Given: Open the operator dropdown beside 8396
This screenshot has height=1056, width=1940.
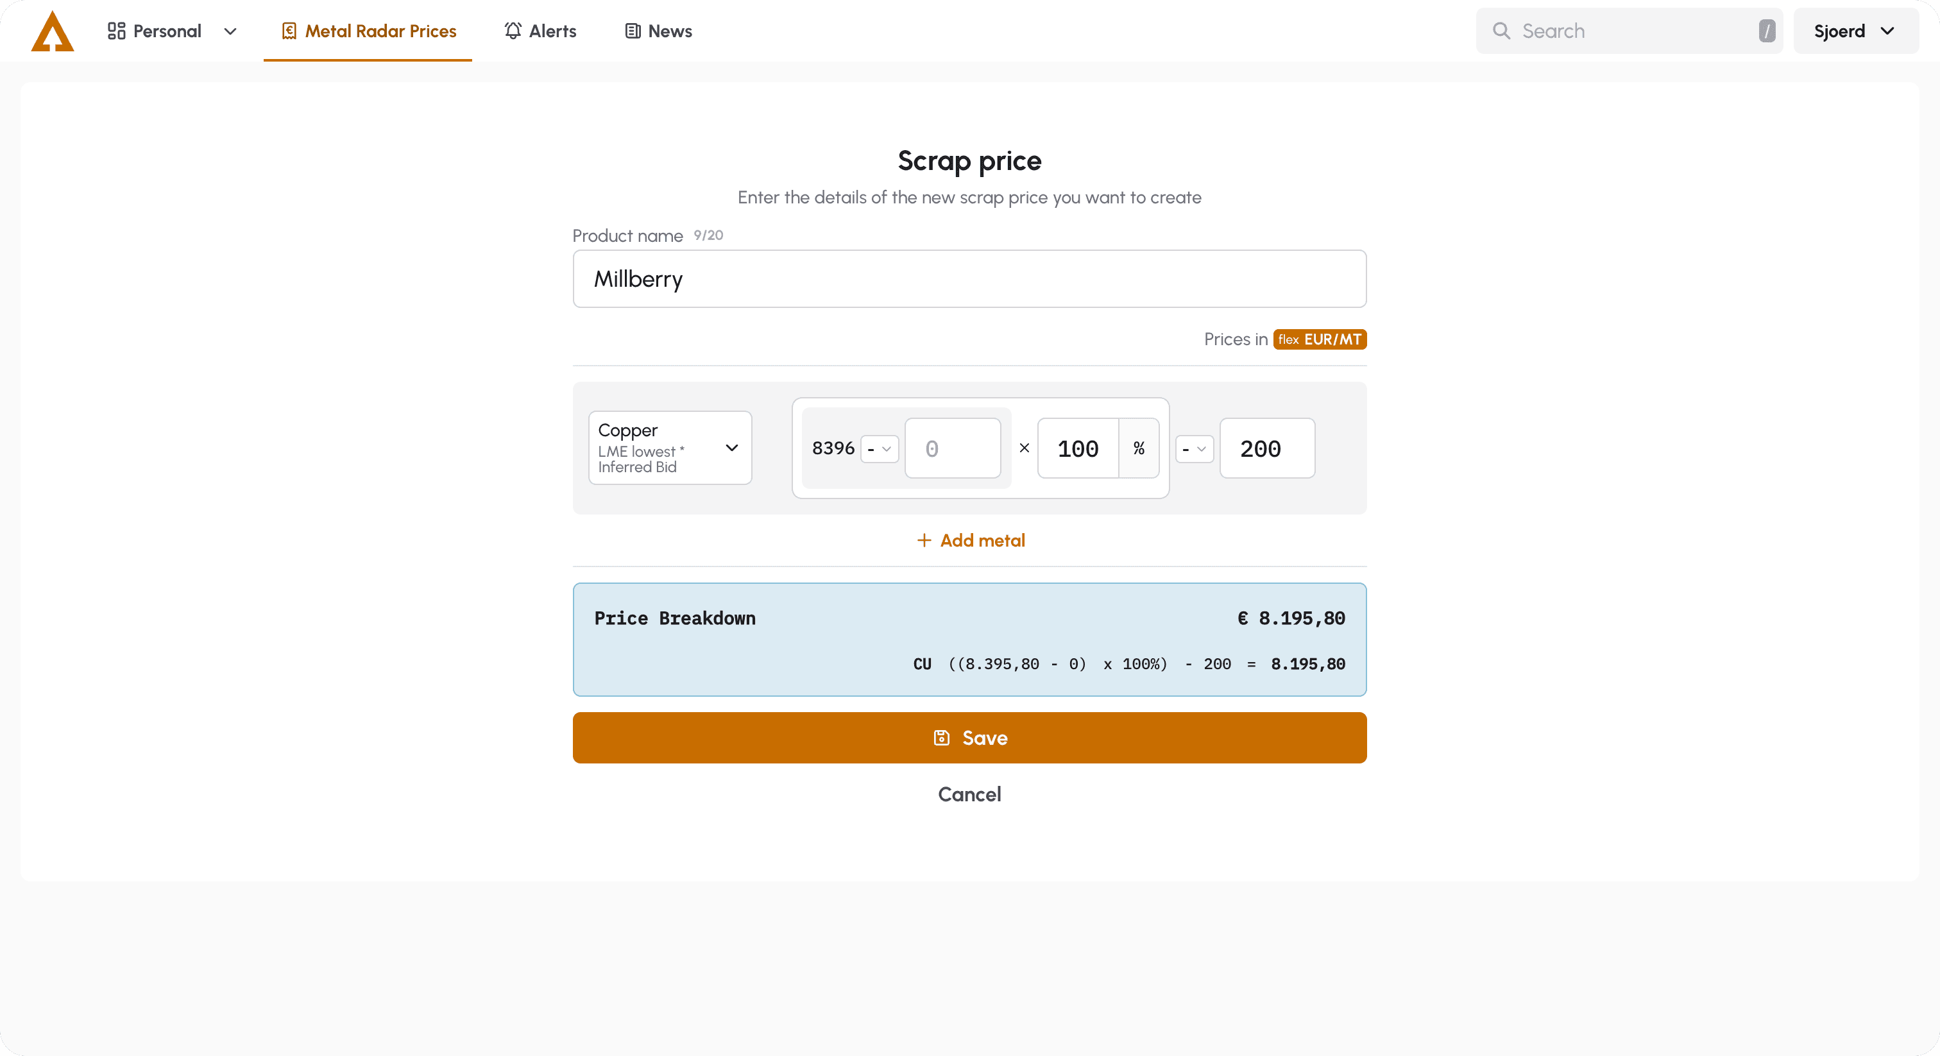Looking at the screenshot, I should click(878, 448).
